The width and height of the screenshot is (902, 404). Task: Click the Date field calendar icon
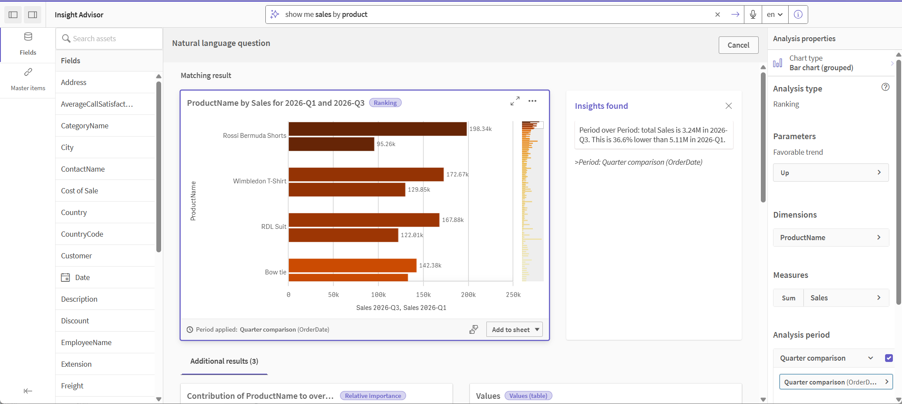pyautogui.click(x=66, y=277)
